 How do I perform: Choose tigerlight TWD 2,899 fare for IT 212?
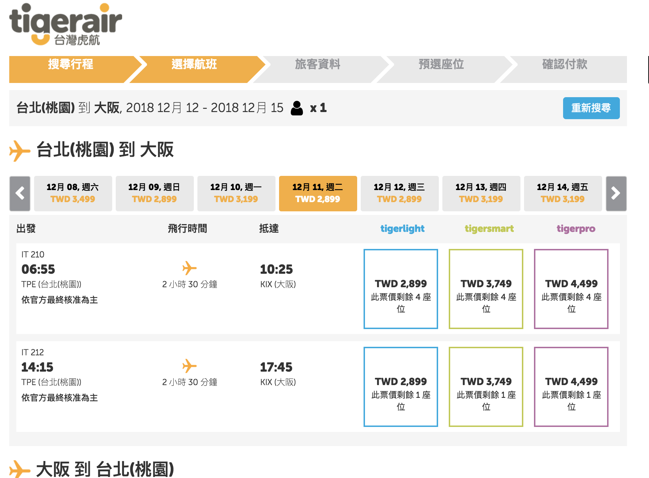point(401,387)
